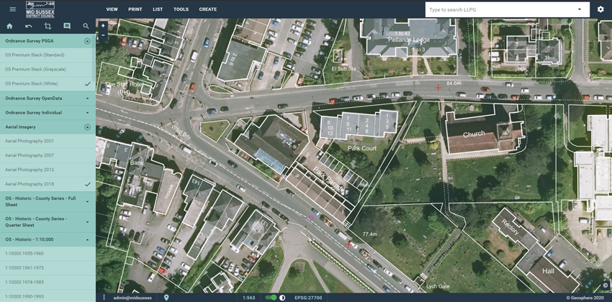Open the comments/annotation panel icon
The height and width of the screenshot is (302, 612).
click(x=67, y=26)
